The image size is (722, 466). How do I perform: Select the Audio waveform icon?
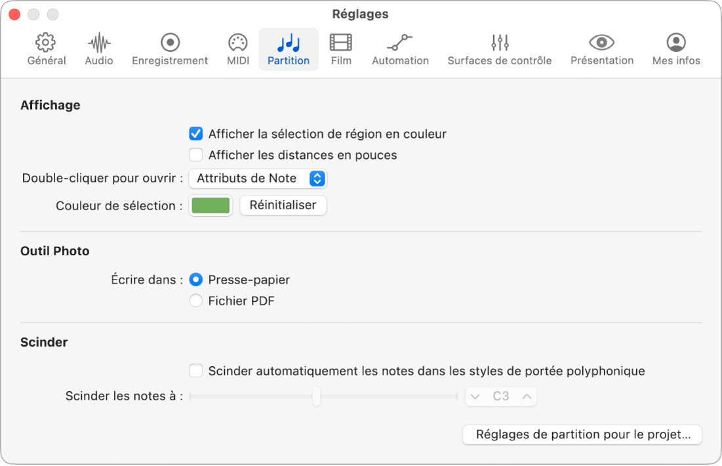[x=99, y=43]
